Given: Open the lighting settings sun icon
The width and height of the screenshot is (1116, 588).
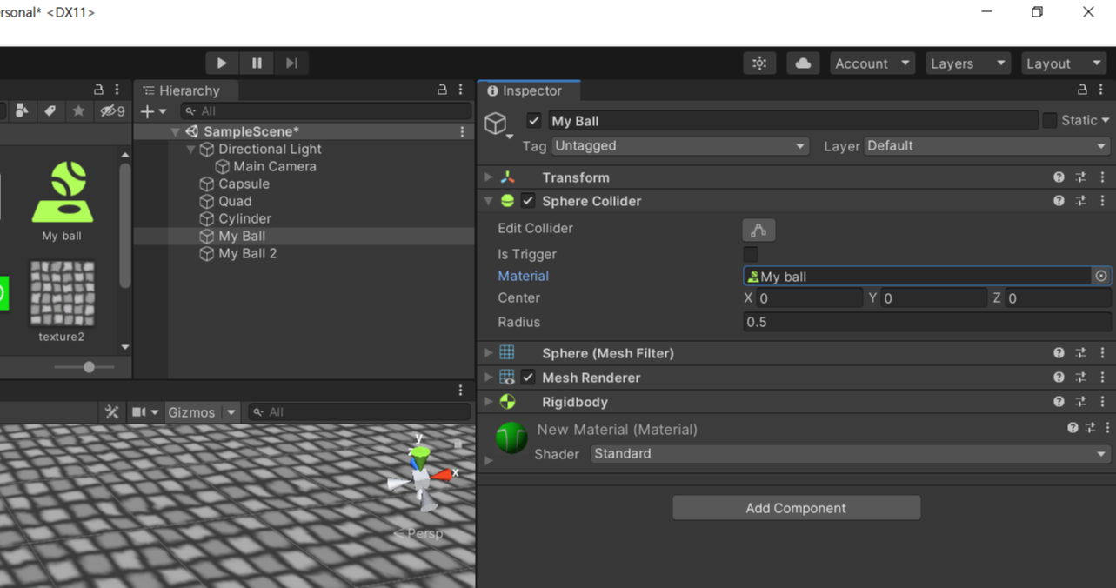Looking at the screenshot, I should 760,63.
